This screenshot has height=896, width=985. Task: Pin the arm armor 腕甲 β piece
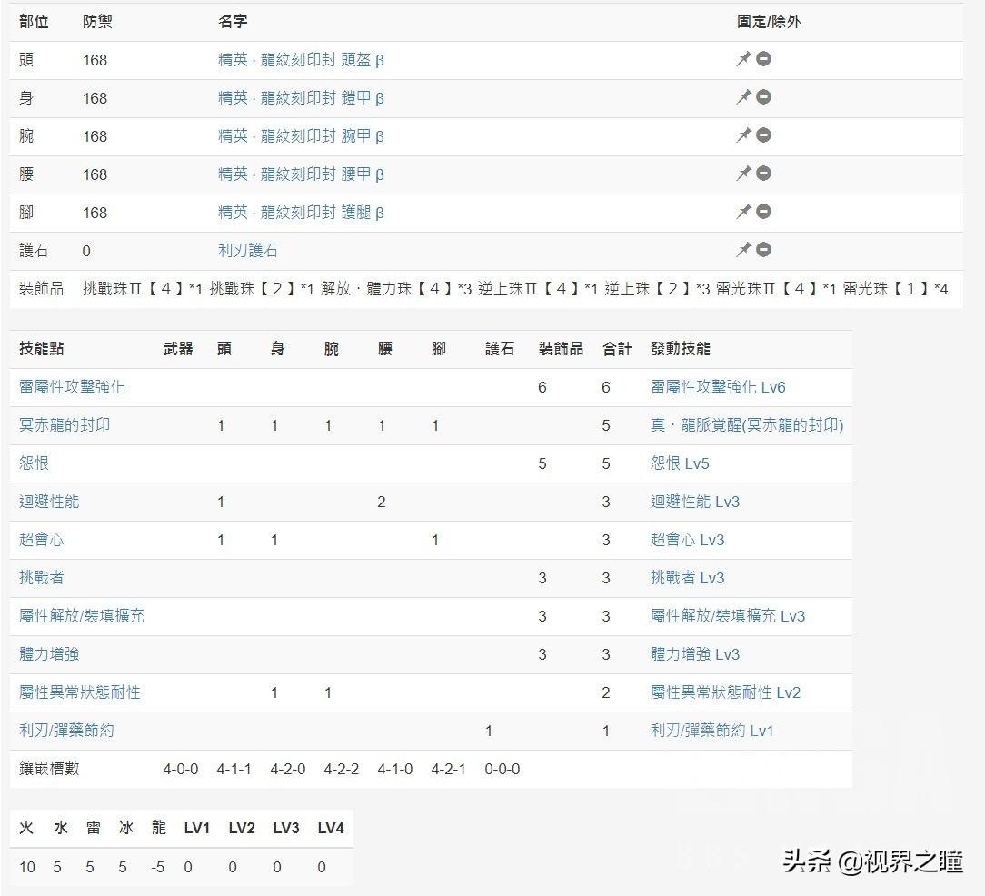pyautogui.click(x=743, y=135)
